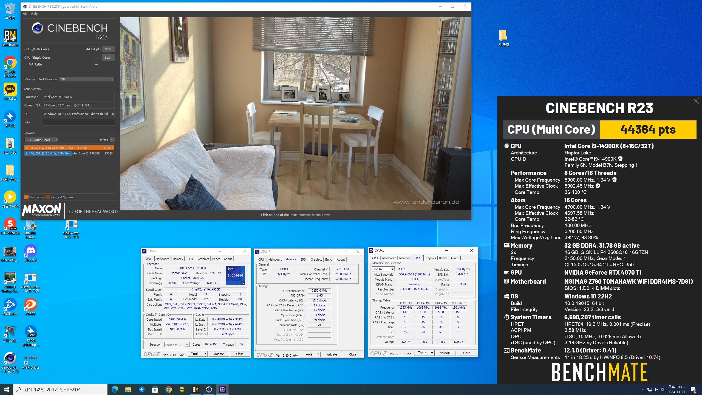
Task: Launch BenchMate from the desktop
Action: click(10, 38)
